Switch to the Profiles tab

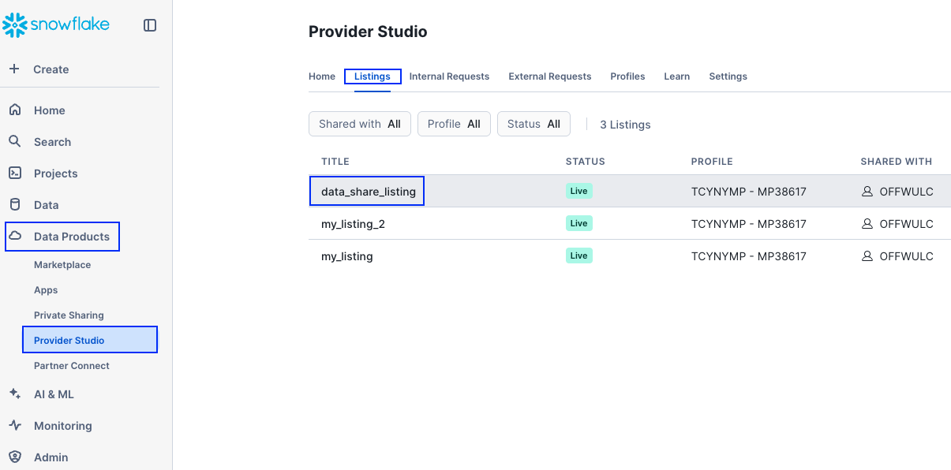[x=627, y=76]
